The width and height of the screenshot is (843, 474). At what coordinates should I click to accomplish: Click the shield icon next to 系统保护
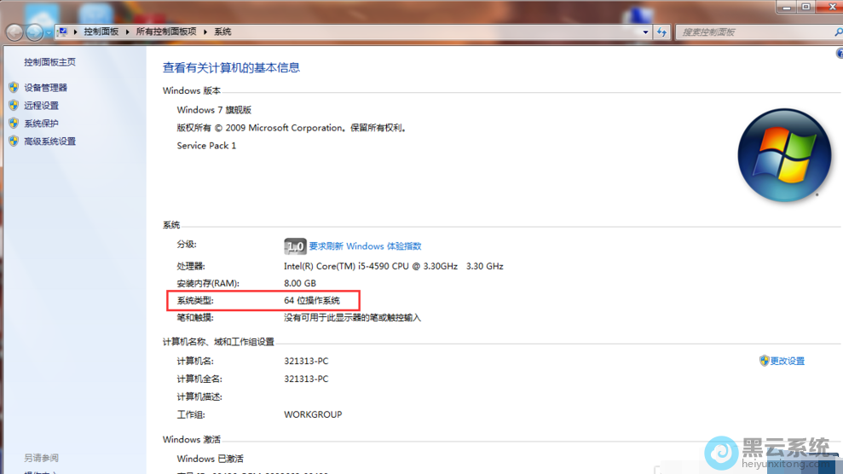14,123
